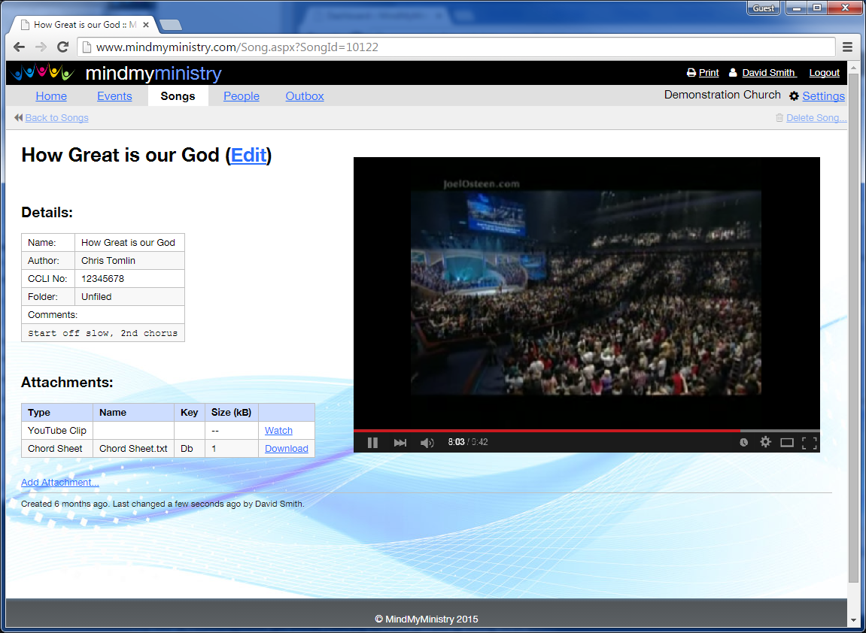Click the trash icon beside Delete Song

[x=779, y=117]
